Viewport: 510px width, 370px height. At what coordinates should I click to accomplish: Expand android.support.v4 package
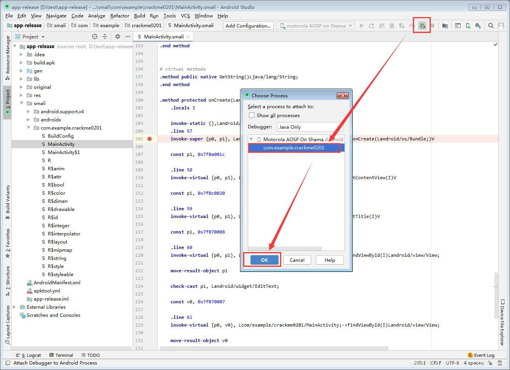pyautogui.click(x=28, y=112)
